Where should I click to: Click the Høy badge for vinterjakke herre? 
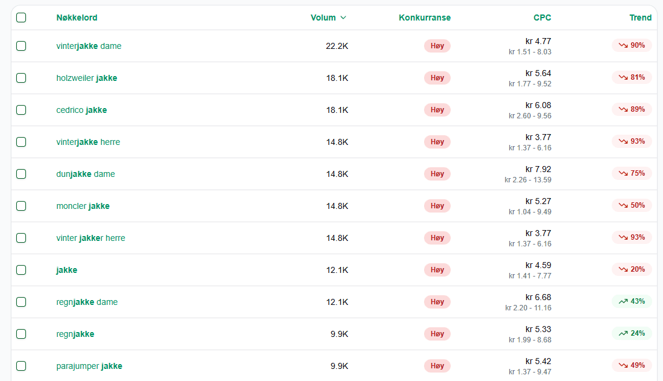click(x=437, y=142)
